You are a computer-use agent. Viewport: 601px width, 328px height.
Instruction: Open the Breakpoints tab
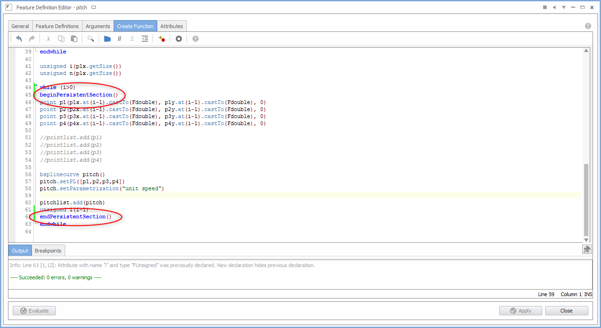(x=48, y=250)
